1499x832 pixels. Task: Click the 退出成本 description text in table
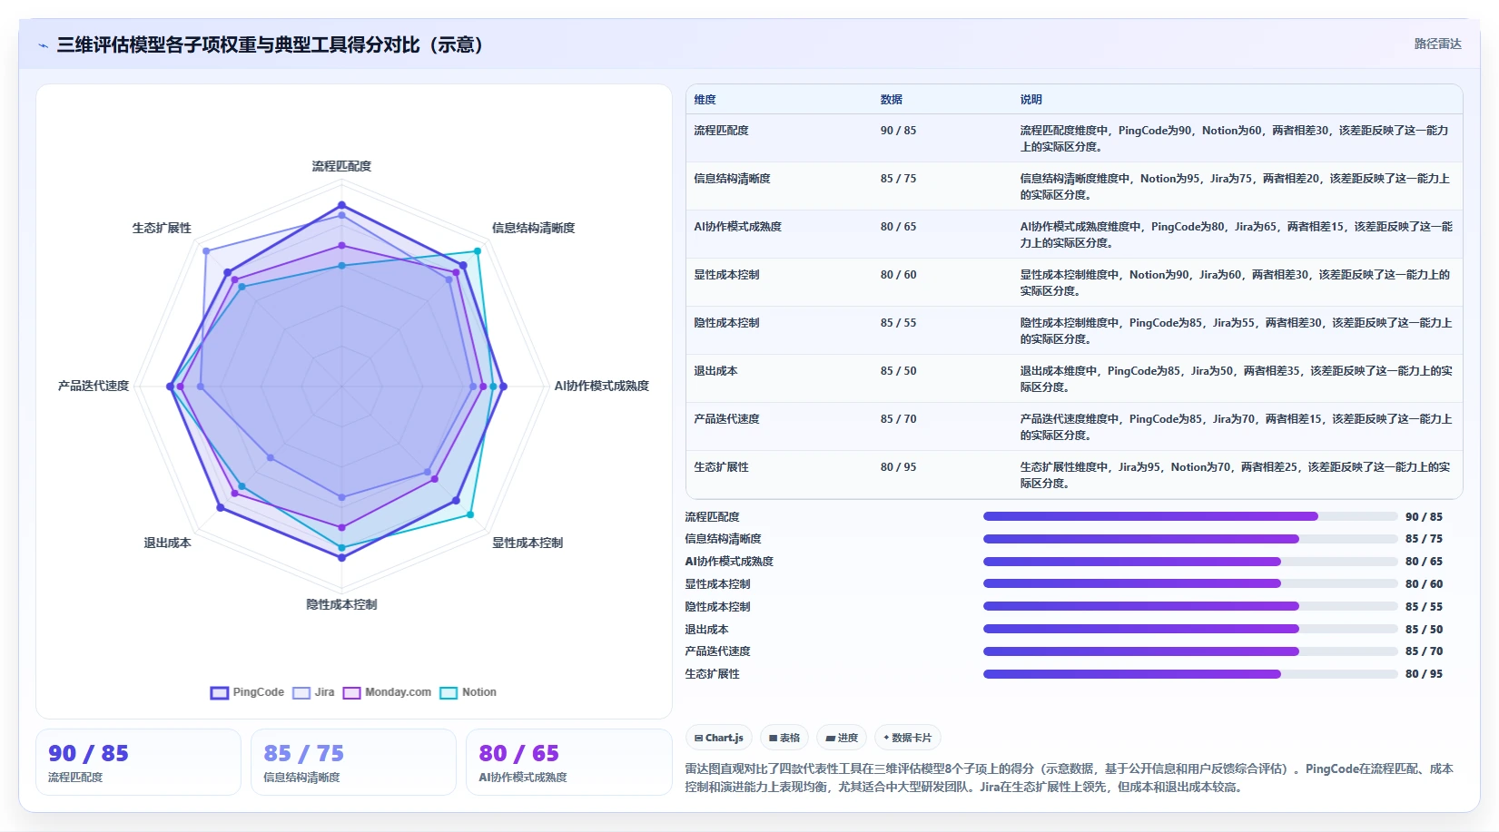[1236, 379]
